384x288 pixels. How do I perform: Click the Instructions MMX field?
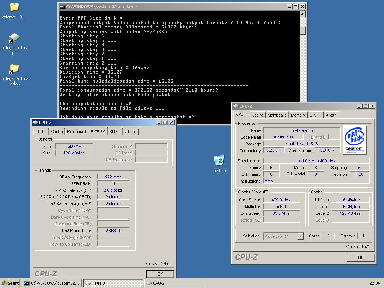[x=316, y=181]
